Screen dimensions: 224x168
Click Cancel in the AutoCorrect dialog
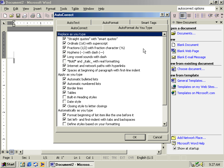tap(158, 137)
